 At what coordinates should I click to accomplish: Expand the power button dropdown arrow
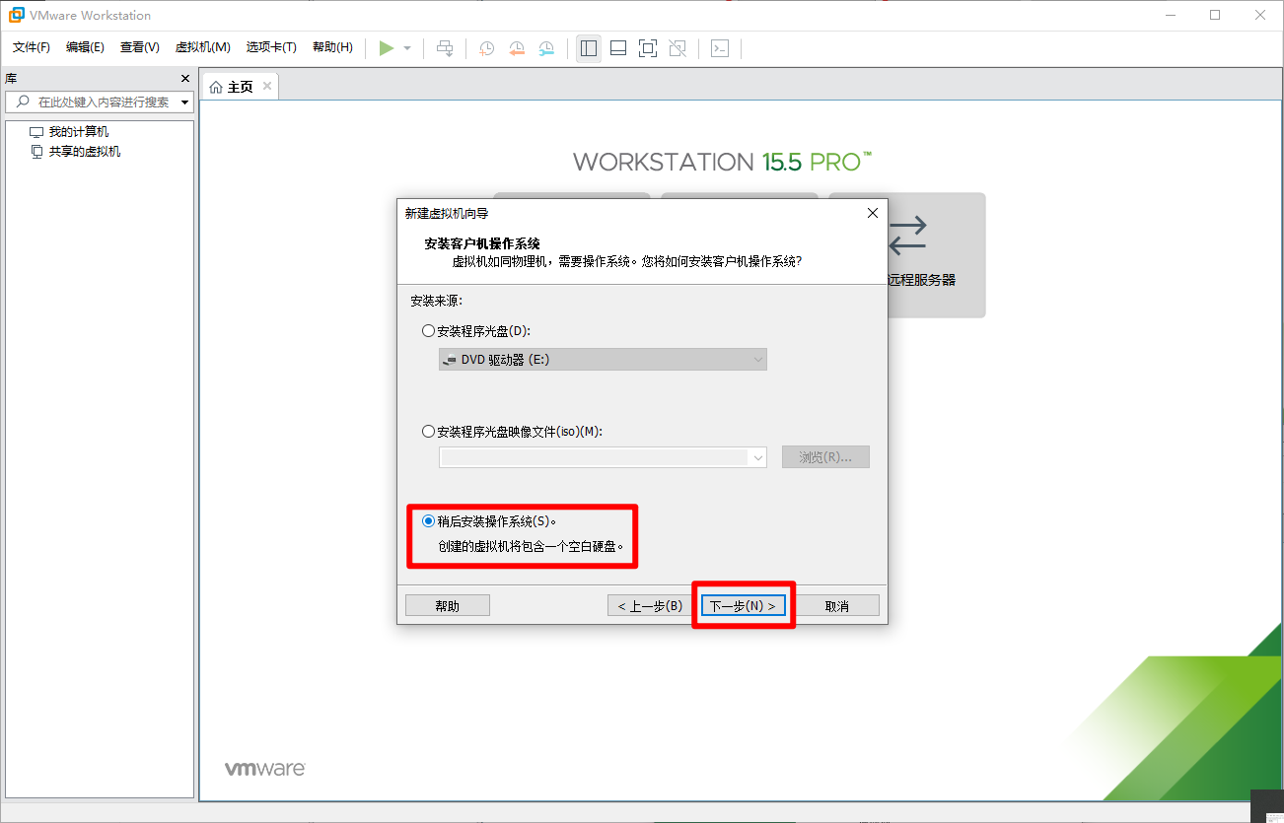tap(407, 48)
